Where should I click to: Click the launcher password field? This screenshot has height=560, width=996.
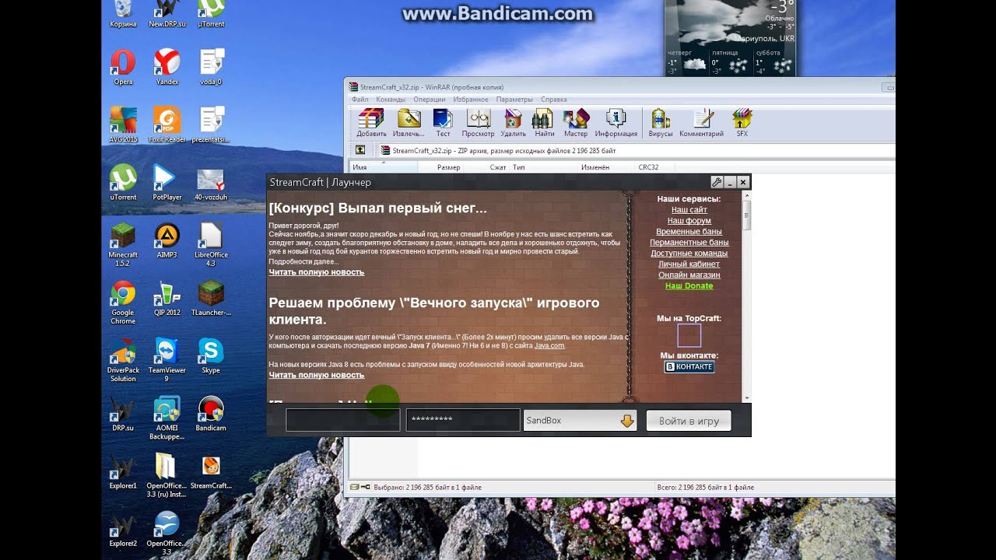point(463,420)
